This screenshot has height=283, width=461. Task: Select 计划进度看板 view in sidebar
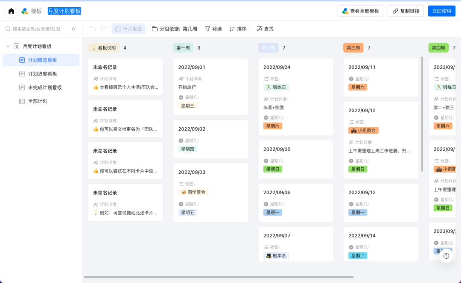(x=42, y=74)
